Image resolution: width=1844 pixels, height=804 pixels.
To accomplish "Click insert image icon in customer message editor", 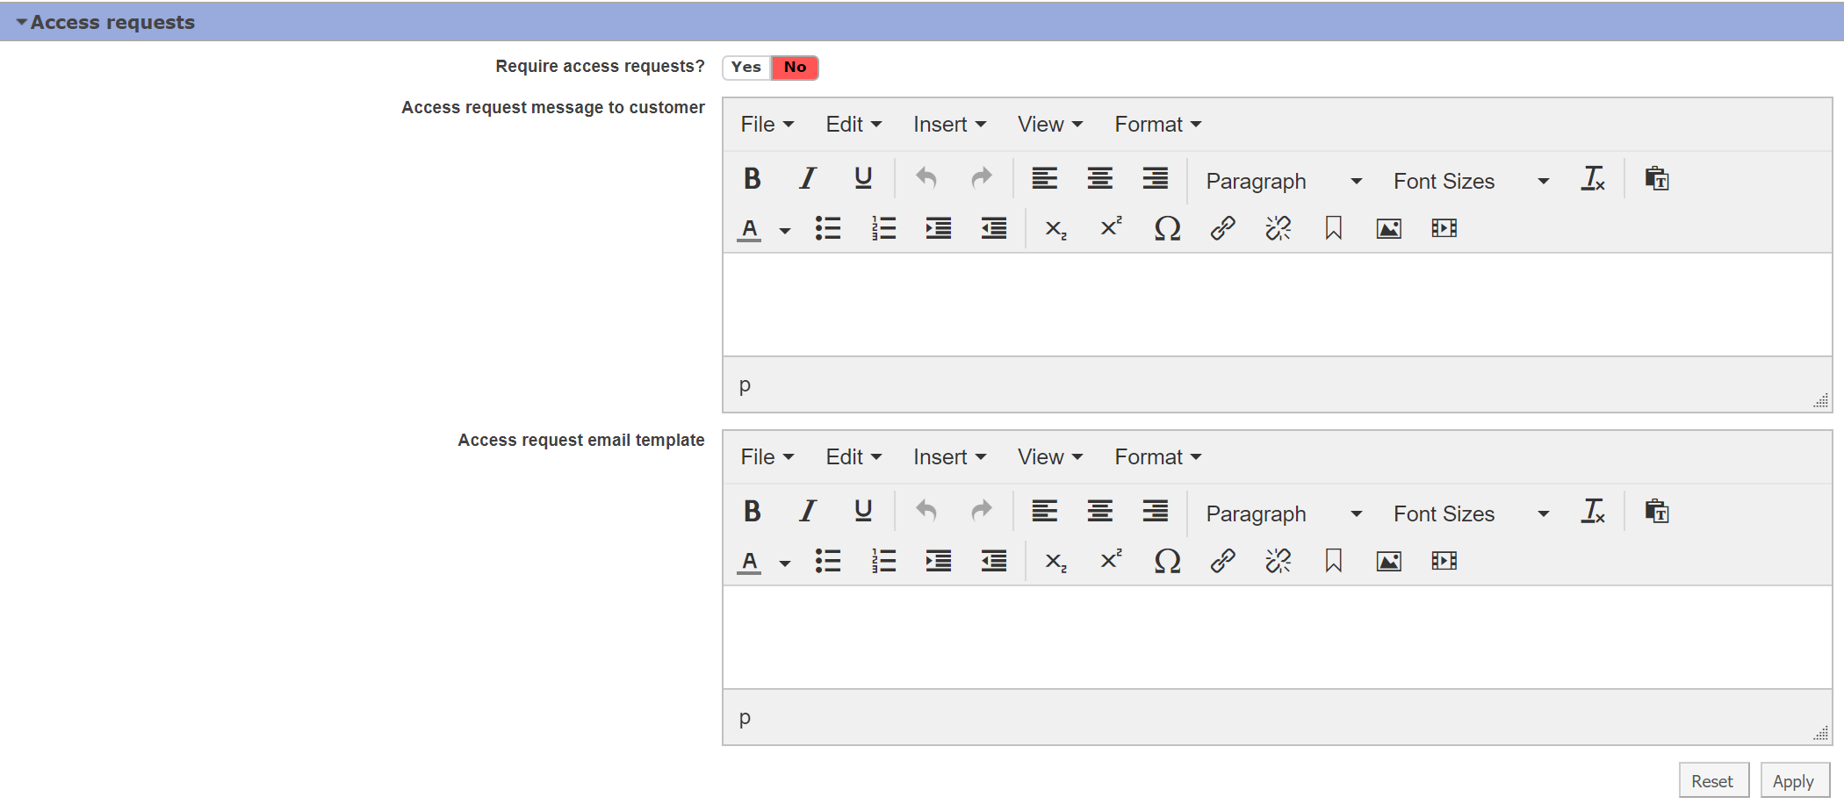I will coord(1388,229).
